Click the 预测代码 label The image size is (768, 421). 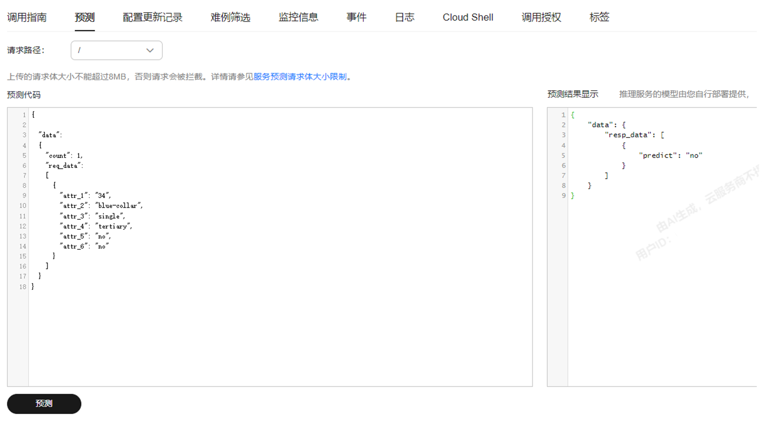pyautogui.click(x=24, y=95)
